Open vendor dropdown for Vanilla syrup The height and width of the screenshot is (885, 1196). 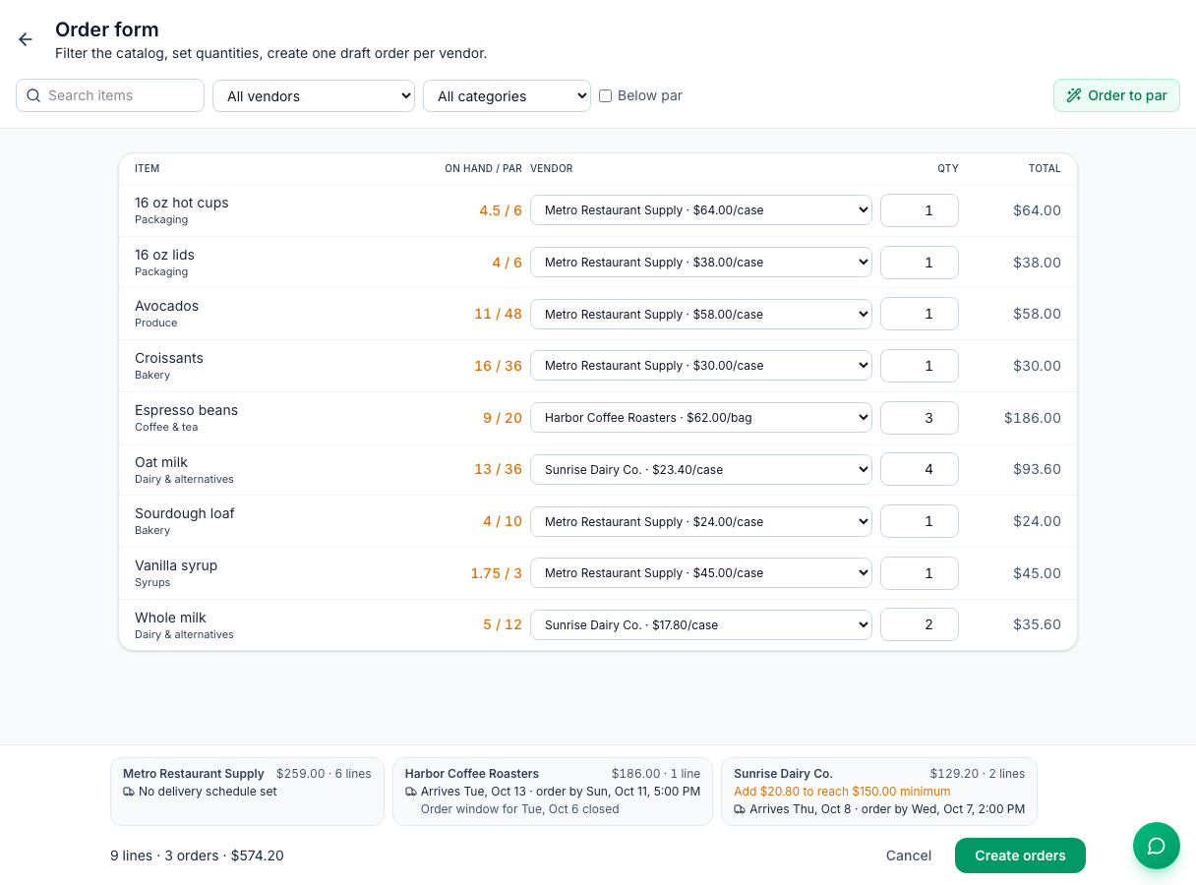point(701,573)
